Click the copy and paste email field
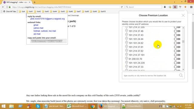Viewport: 194px width, 109px height. [x=48, y=41]
